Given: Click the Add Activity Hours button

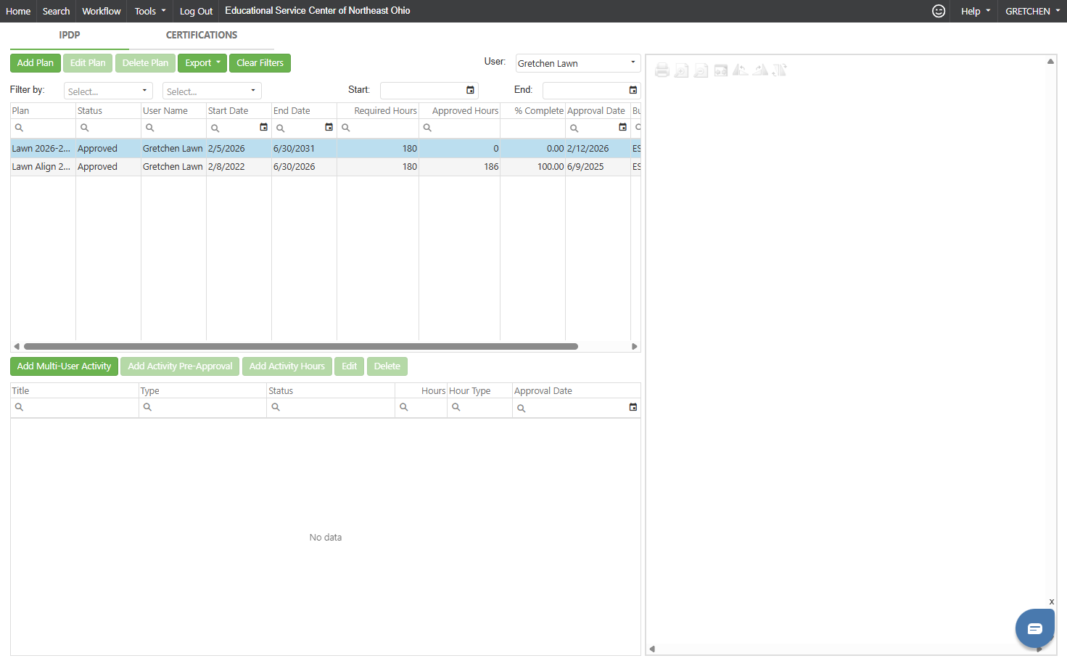Looking at the screenshot, I should pyautogui.click(x=287, y=366).
